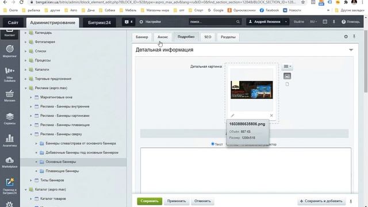
Task: Click the Выйти logout link
Action: pos(299,22)
